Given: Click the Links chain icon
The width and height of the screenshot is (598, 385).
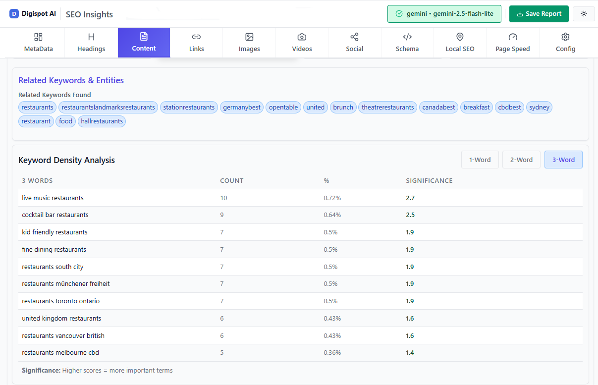Looking at the screenshot, I should [196, 37].
